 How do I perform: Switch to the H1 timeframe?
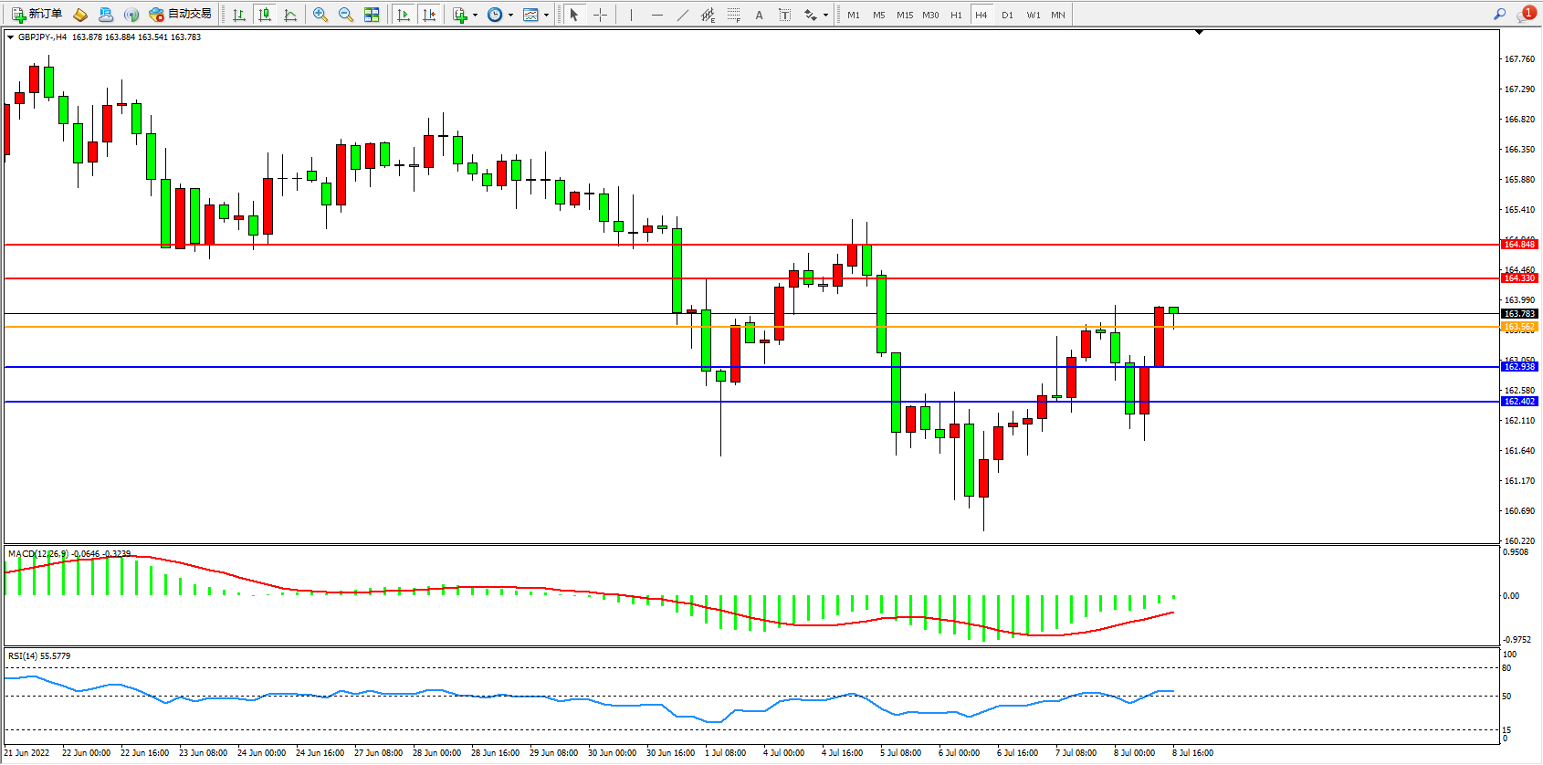[x=956, y=15]
